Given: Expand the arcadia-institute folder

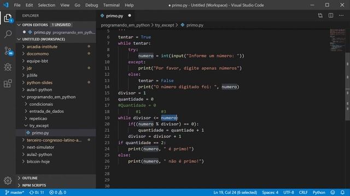Looking at the screenshot, I should (x=56, y=47).
